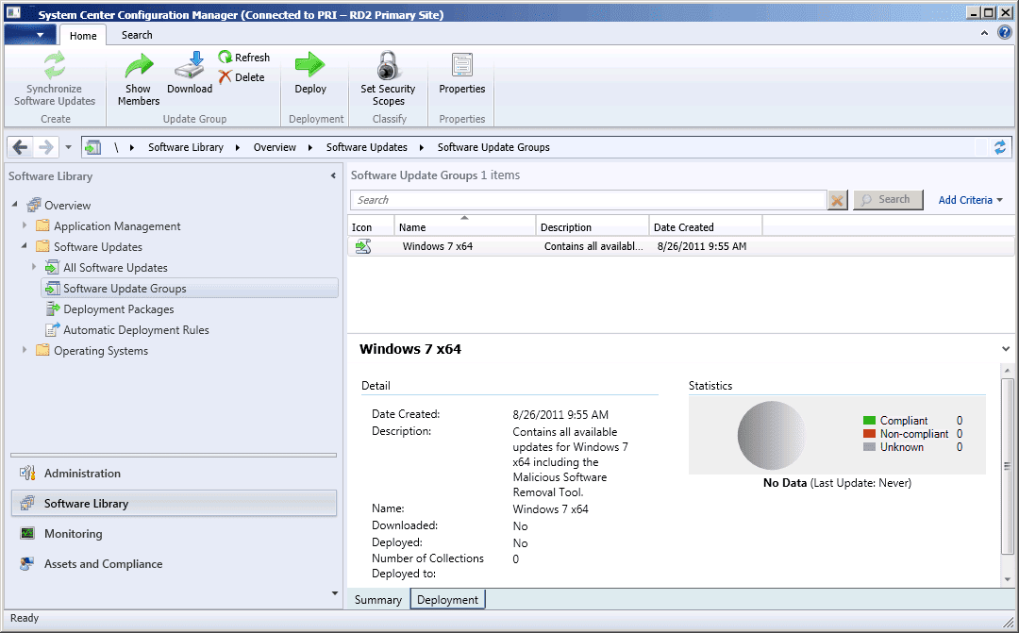The height and width of the screenshot is (633, 1019).
Task: Open the application menu dropdown
Action: (x=29, y=35)
